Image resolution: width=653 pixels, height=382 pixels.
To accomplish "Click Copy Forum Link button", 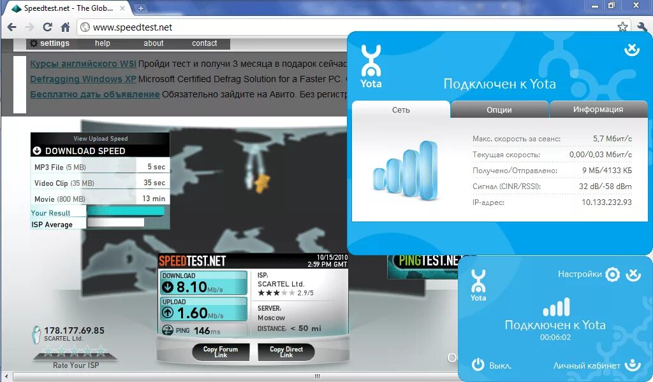I will tap(221, 351).
